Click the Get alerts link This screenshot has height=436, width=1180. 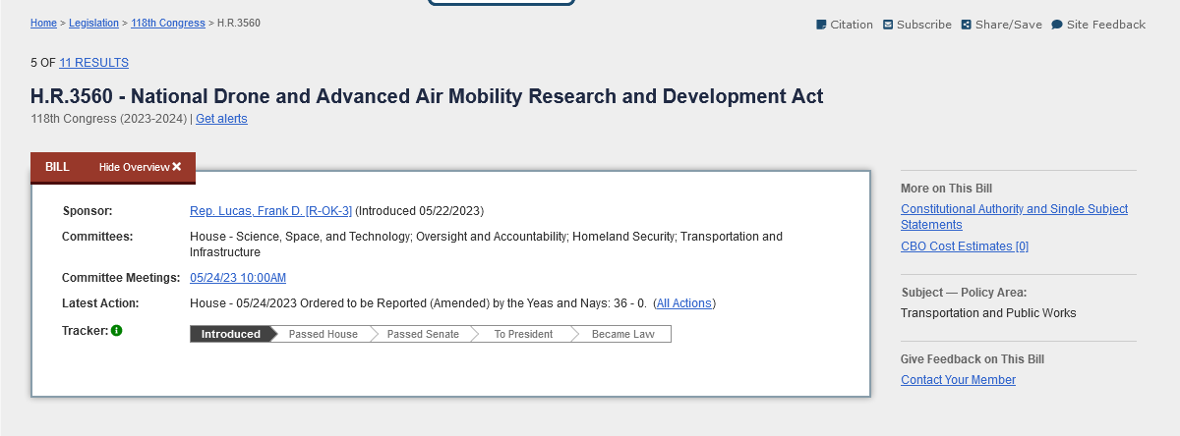point(221,119)
